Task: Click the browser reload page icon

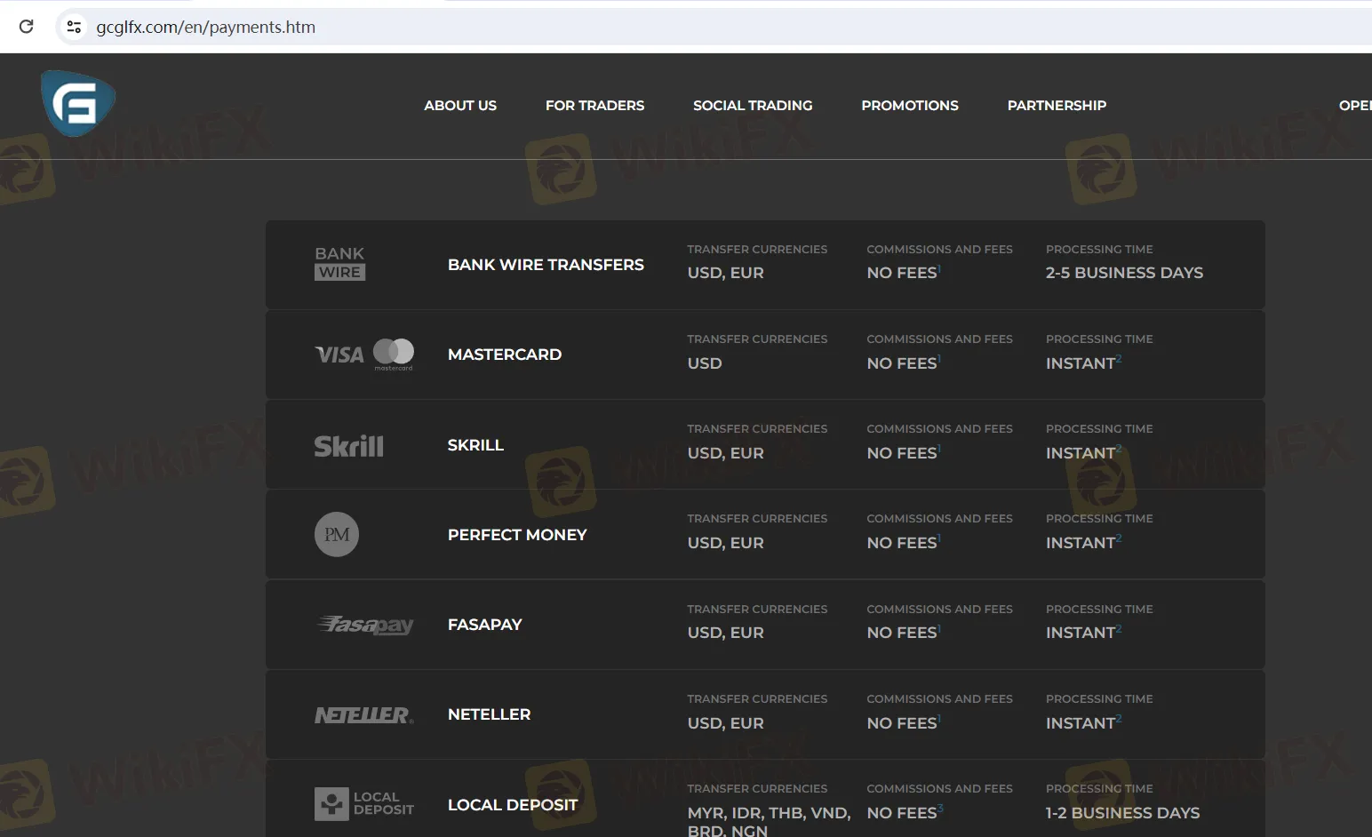Action: [x=27, y=27]
